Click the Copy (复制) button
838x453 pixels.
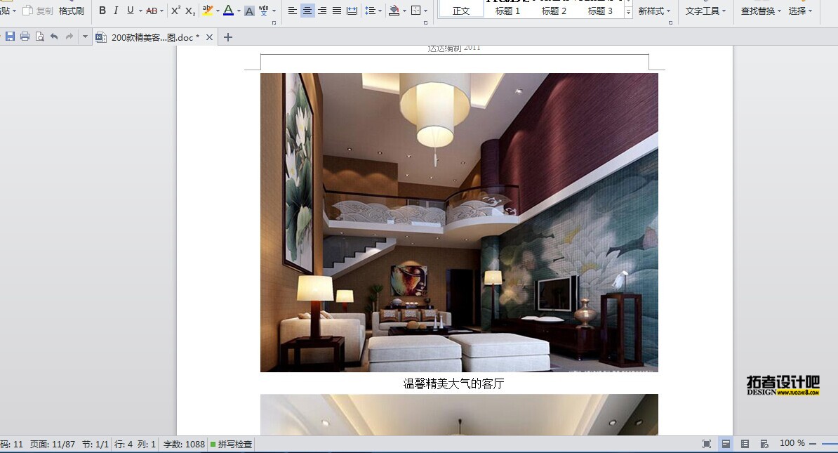coord(38,11)
